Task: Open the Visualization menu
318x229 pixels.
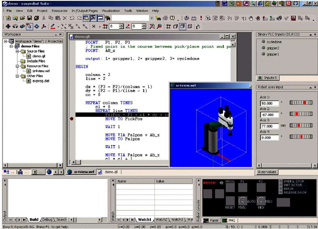Action: click(x=111, y=11)
